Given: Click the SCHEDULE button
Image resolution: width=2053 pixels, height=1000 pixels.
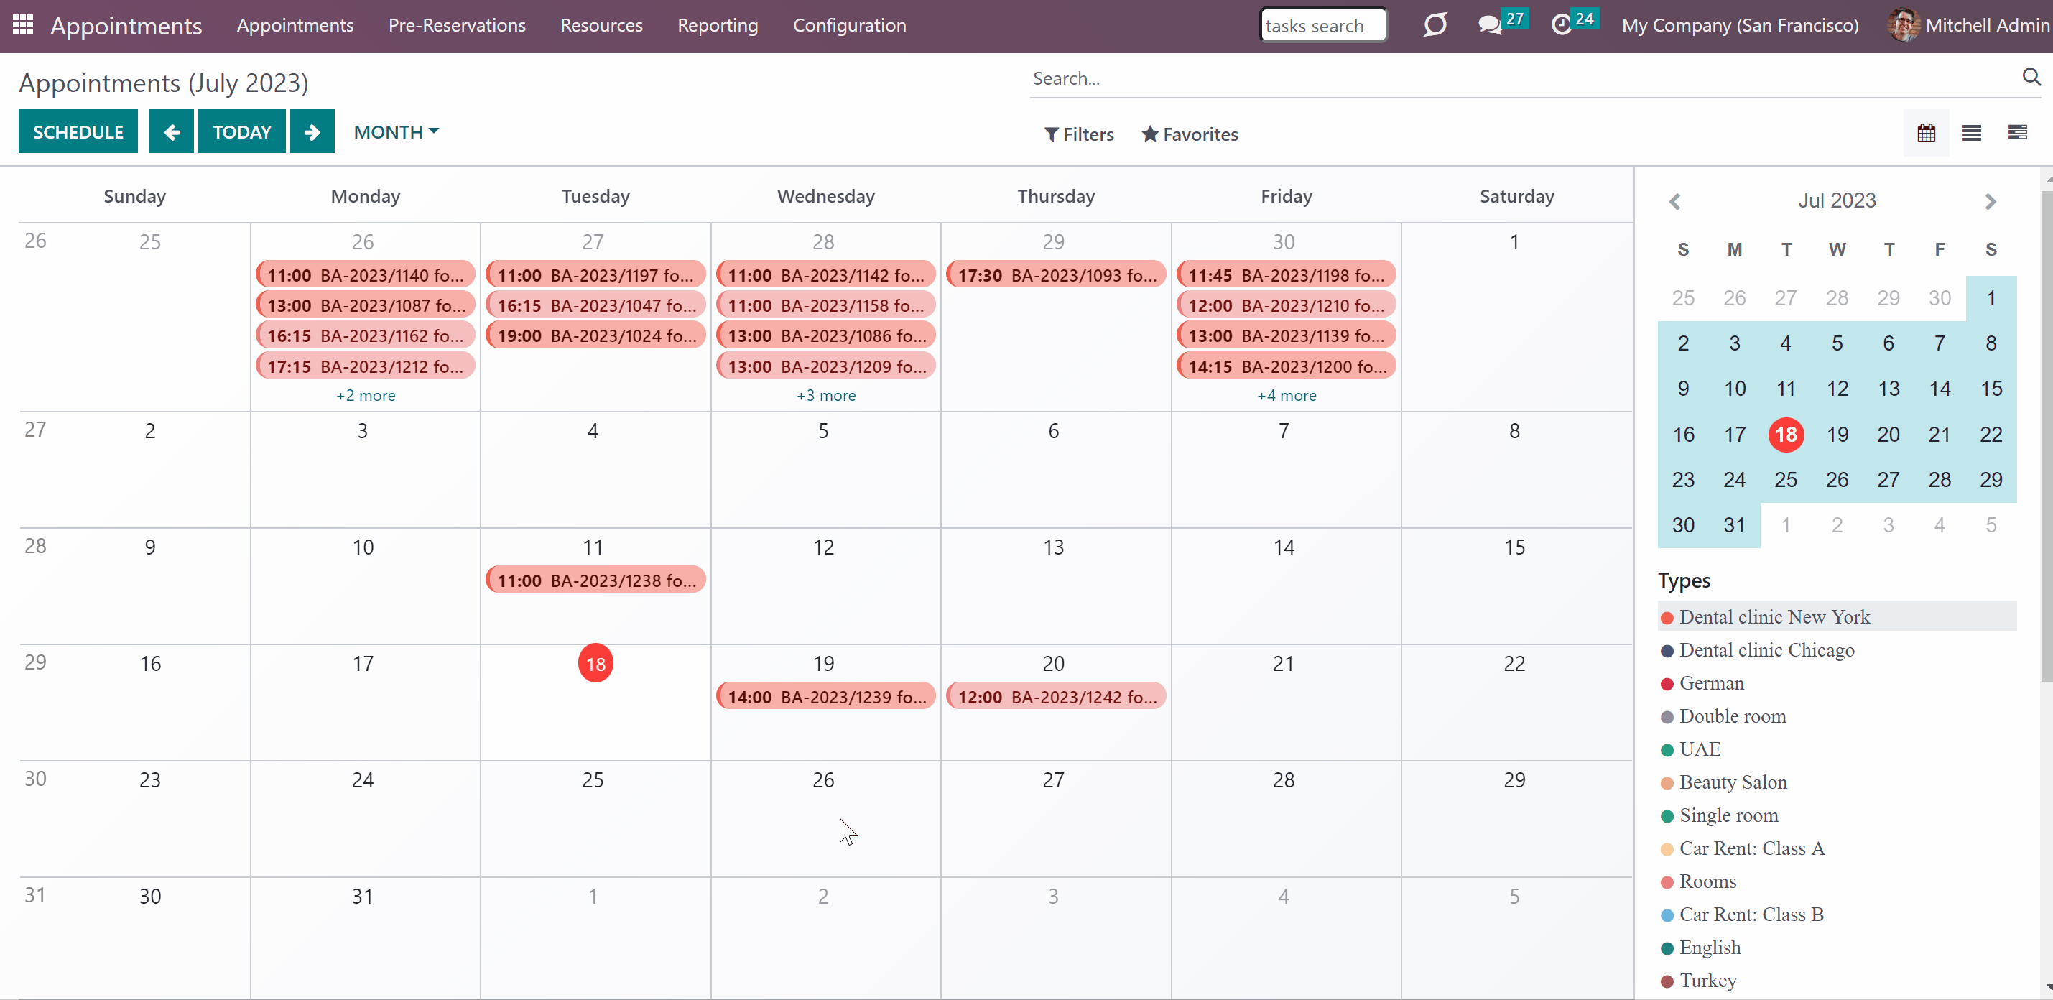Looking at the screenshot, I should [78, 131].
